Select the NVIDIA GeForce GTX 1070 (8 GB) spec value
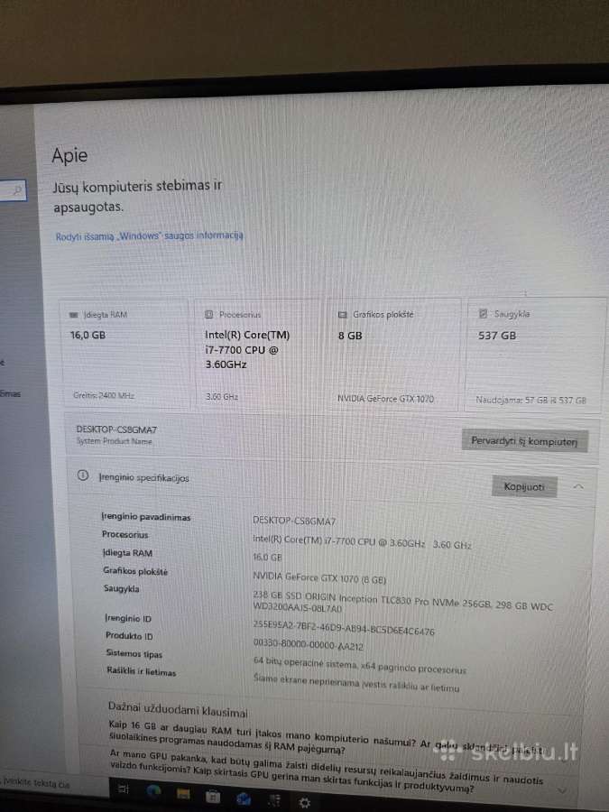 [x=319, y=578]
